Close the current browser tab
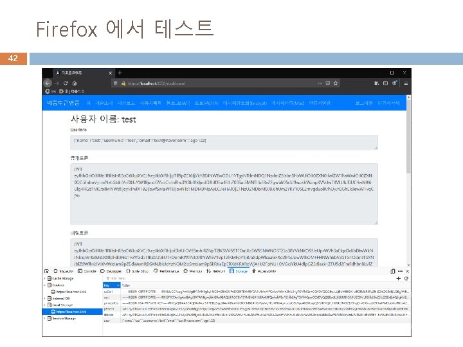The image size is (463, 347). point(110,73)
